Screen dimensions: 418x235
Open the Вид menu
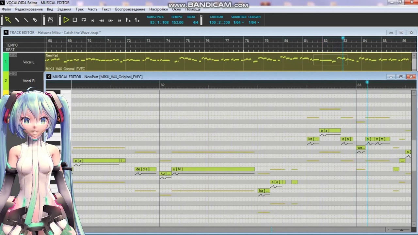(x=50, y=9)
